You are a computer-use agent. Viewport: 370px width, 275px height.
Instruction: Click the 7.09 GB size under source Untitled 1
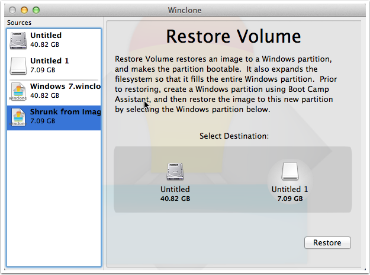coord(43,70)
